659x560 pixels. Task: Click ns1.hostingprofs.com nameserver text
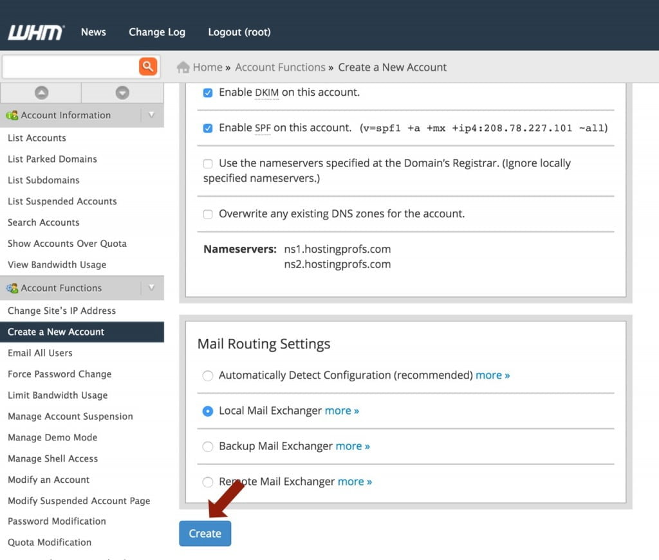tap(337, 249)
